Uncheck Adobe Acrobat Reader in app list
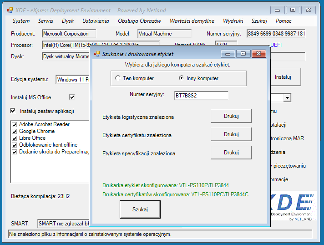Viewport: 324px width, 245px height. click(15, 125)
